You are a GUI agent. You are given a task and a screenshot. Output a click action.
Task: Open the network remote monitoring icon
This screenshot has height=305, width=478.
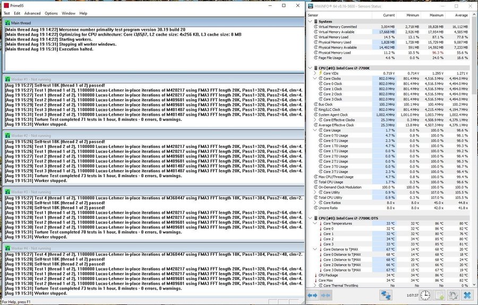click(386, 295)
